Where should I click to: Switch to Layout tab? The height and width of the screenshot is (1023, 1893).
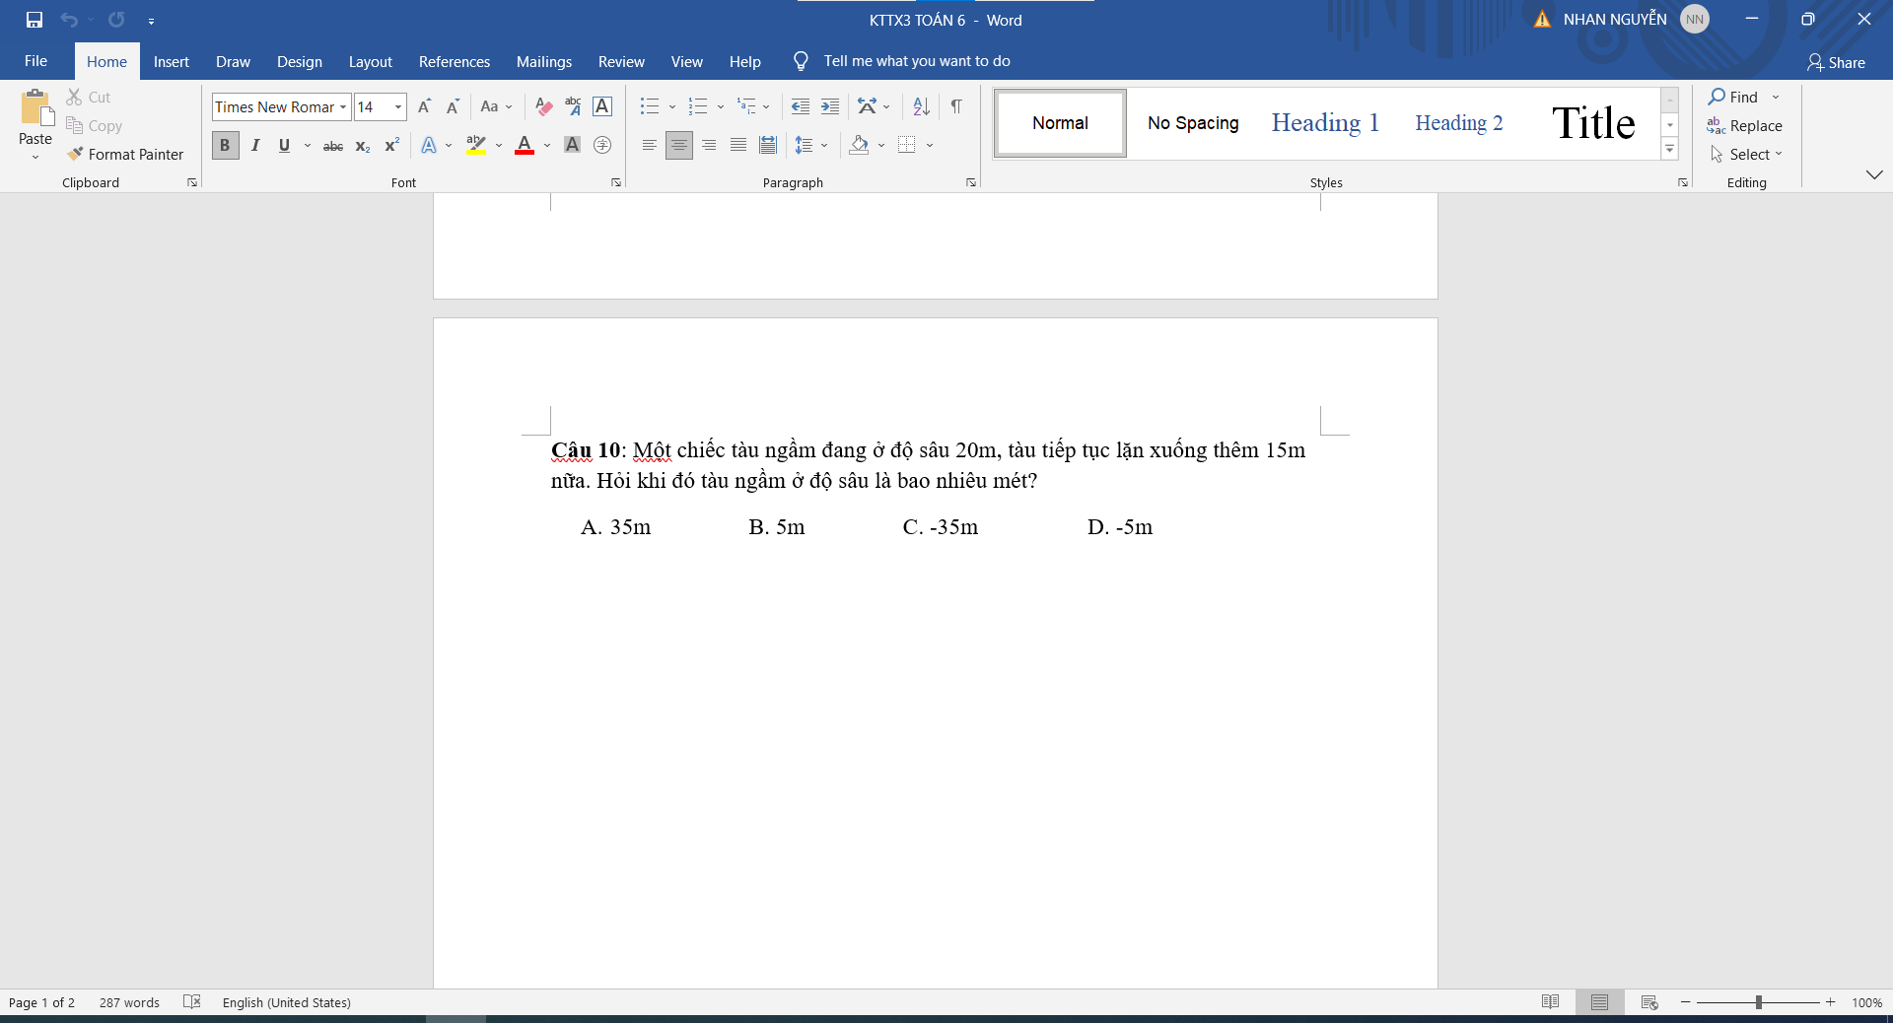pyautogui.click(x=370, y=61)
